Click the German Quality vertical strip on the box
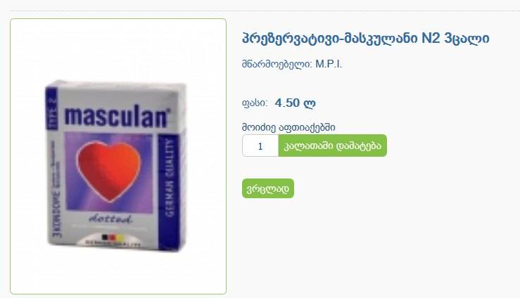The image size is (520, 298). [x=169, y=178]
